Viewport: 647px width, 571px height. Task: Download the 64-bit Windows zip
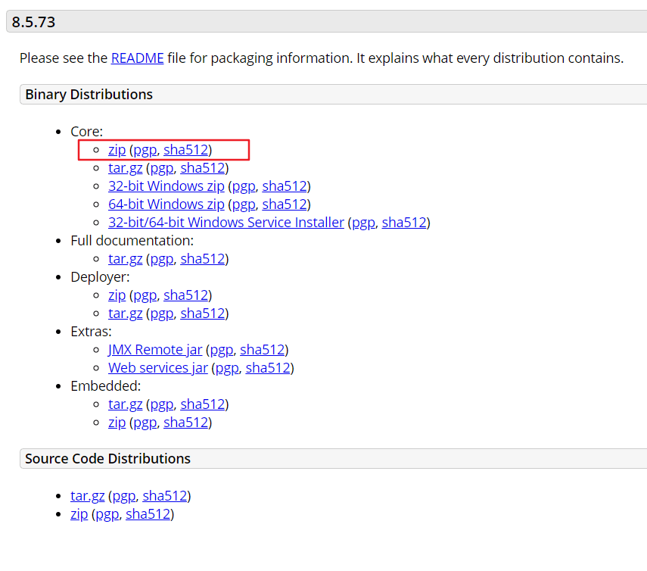point(166,204)
